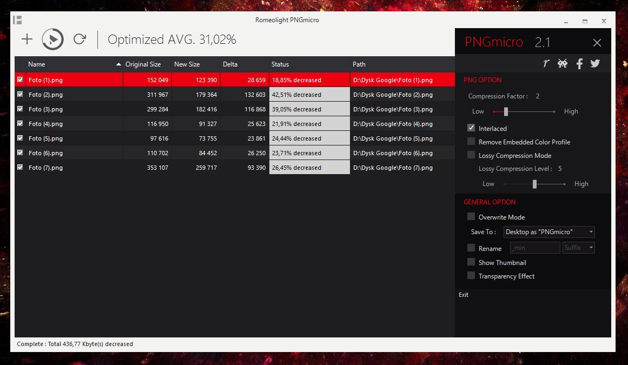
Task: Tick the Rename checkbox
Action: (x=471, y=248)
